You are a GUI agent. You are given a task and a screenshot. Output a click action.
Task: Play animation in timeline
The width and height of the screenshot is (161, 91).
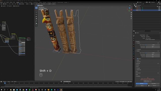pyautogui.click(x=68, y=82)
